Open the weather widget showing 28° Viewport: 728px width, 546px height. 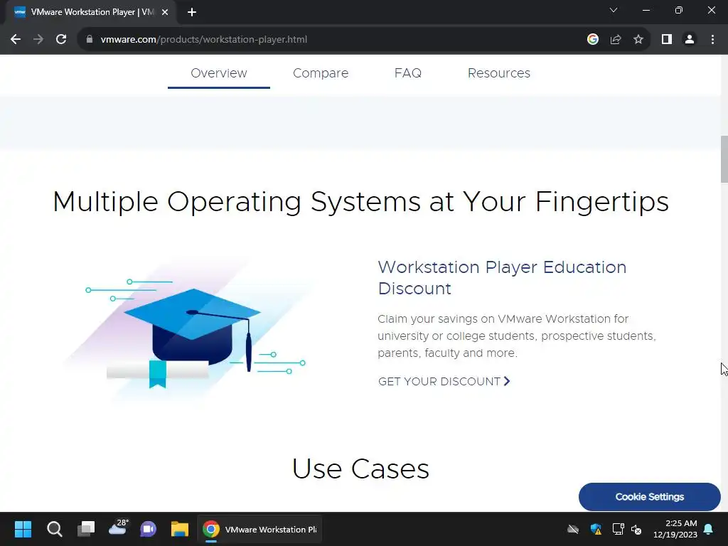118,529
